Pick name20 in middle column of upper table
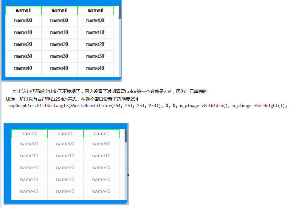This screenshot has width=290, height=208. pyautogui.click(x=59, y=44)
